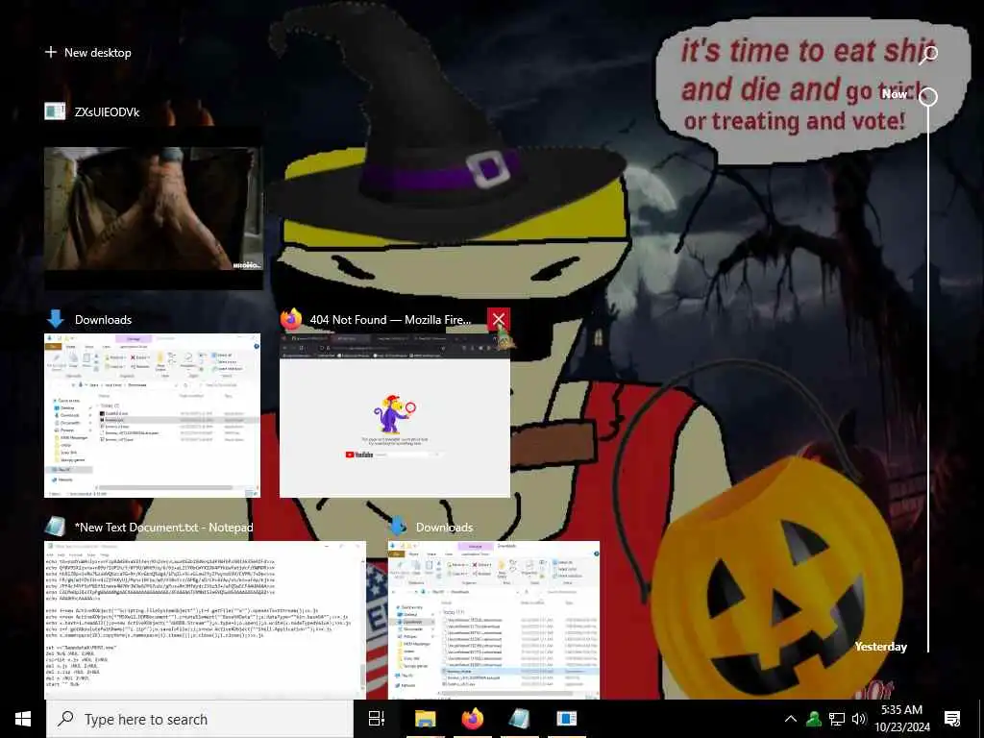Open the network tray icon
This screenshot has height=738, width=984.
[837, 719]
